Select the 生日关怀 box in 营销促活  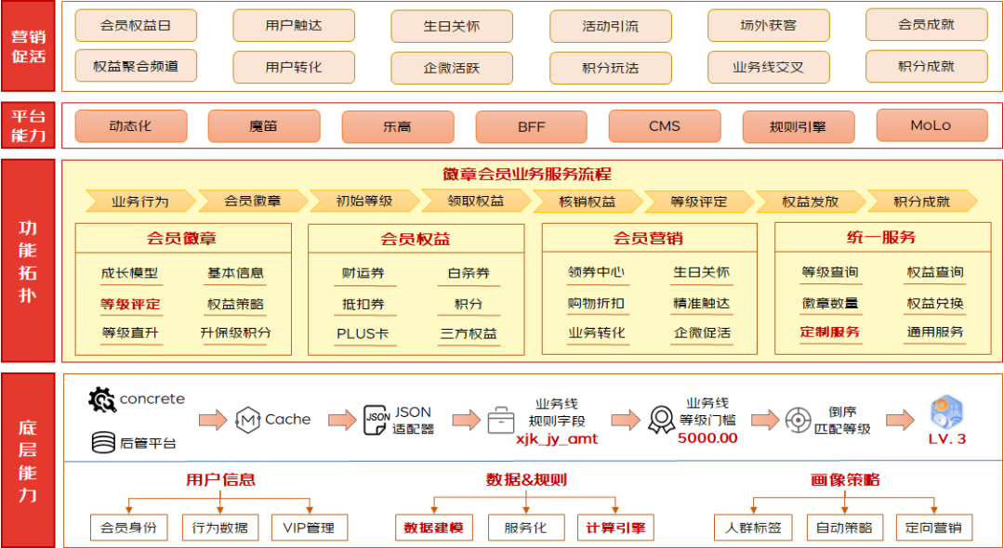coord(452,26)
